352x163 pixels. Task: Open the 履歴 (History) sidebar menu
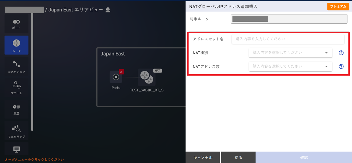(x=16, y=109)
